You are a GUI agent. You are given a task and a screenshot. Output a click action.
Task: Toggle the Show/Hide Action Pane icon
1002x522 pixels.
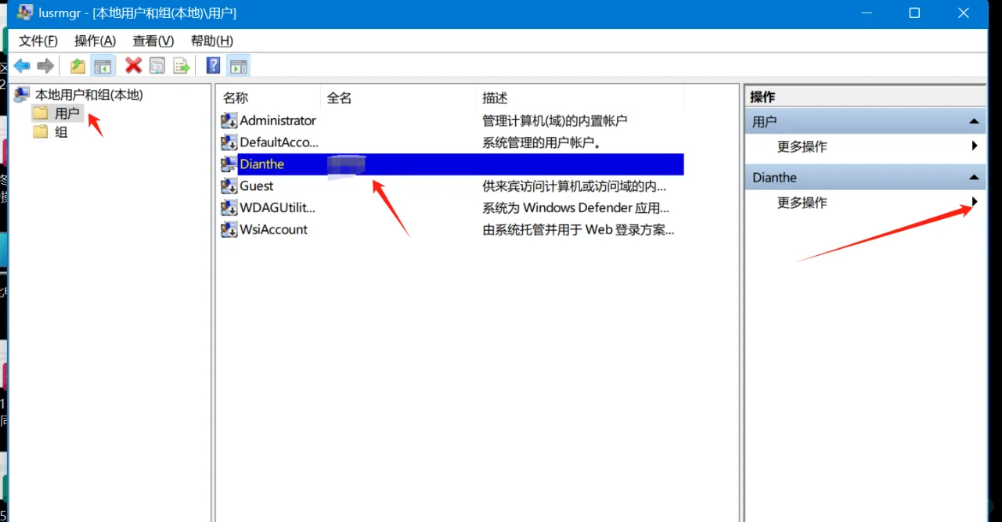click(238, 66)
